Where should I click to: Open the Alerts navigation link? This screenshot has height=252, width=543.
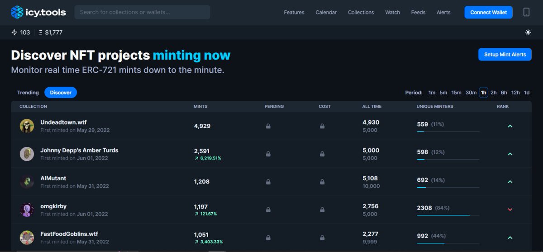point(443,12)
